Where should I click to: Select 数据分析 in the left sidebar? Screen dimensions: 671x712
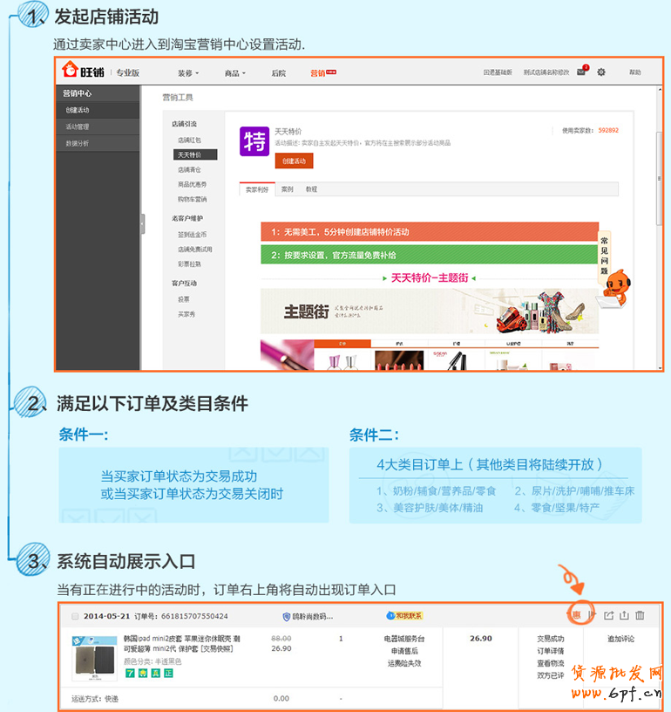tap(98, 143)
